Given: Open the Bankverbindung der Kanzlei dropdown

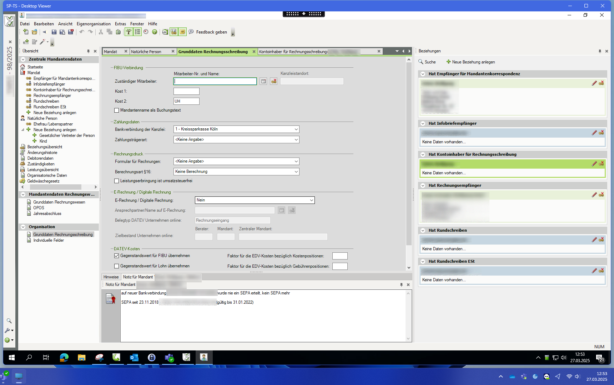Looking at the screenshot, I should pyautogui.click(x=296, y=129).
